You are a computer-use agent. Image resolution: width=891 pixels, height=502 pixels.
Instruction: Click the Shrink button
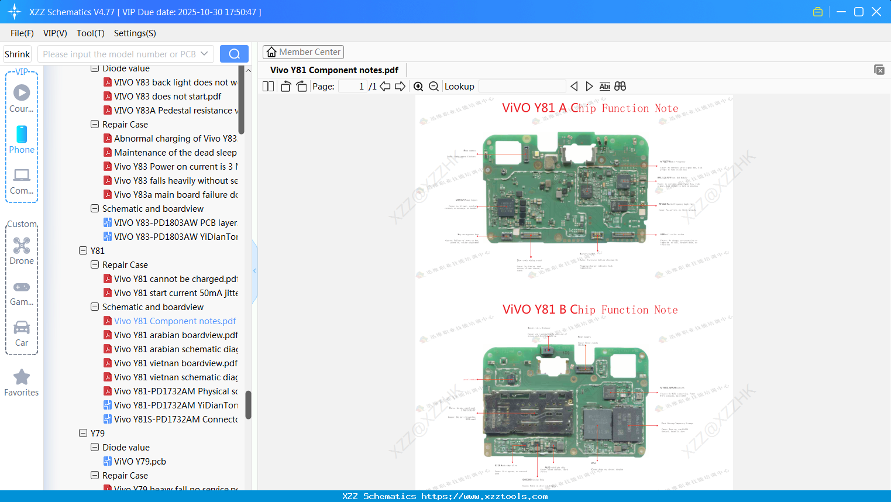tap(18, 54)
